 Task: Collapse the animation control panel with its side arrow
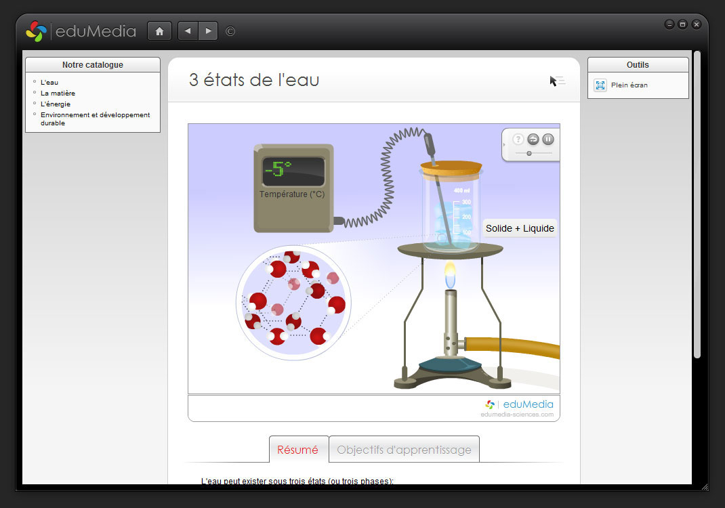tap(505, 144)
